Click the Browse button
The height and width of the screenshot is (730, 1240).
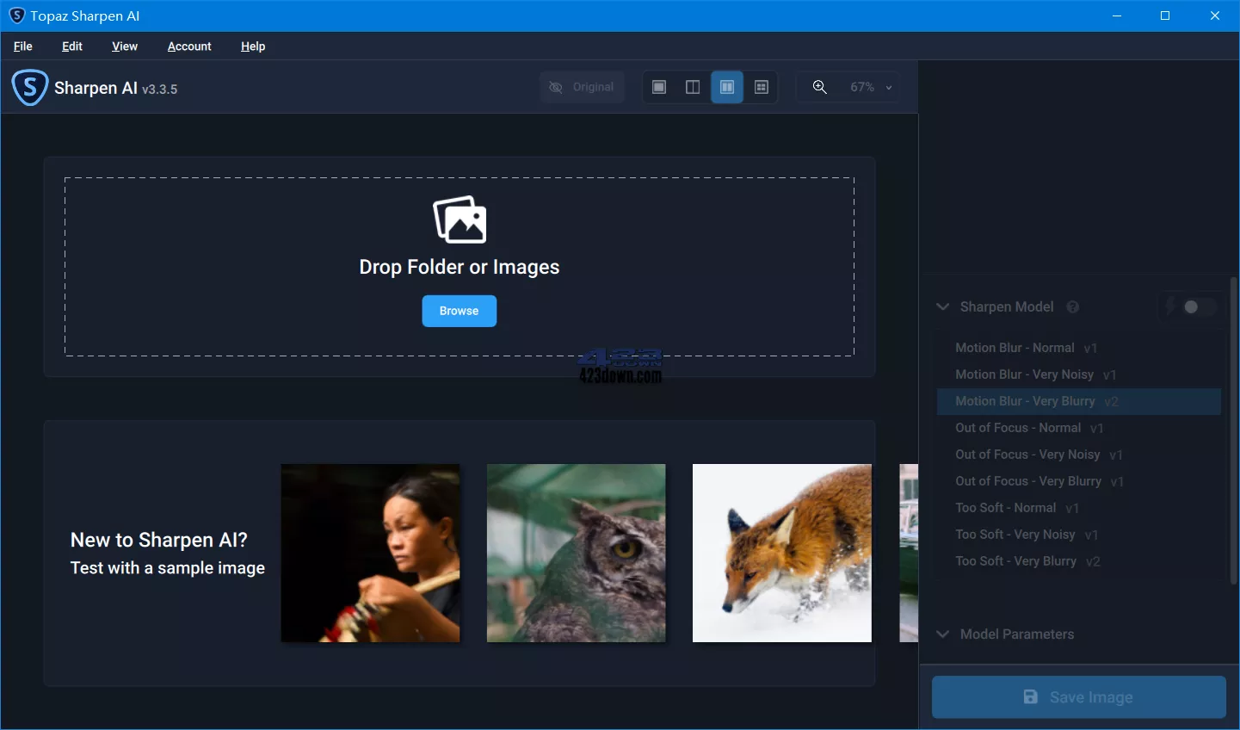click(460, 311)
